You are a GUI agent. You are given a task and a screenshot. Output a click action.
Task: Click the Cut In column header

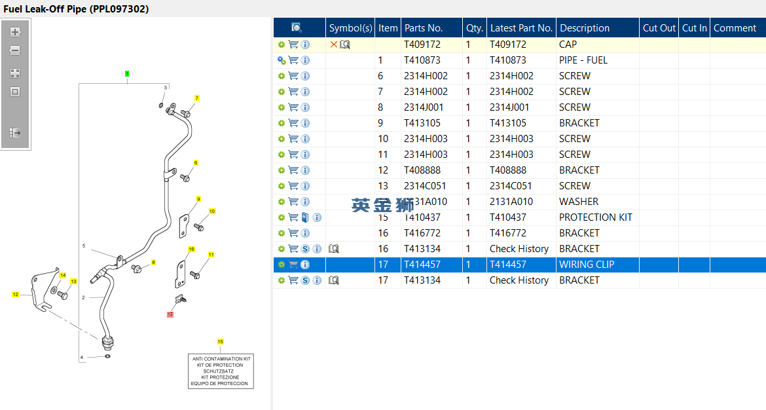click(694, 28)
